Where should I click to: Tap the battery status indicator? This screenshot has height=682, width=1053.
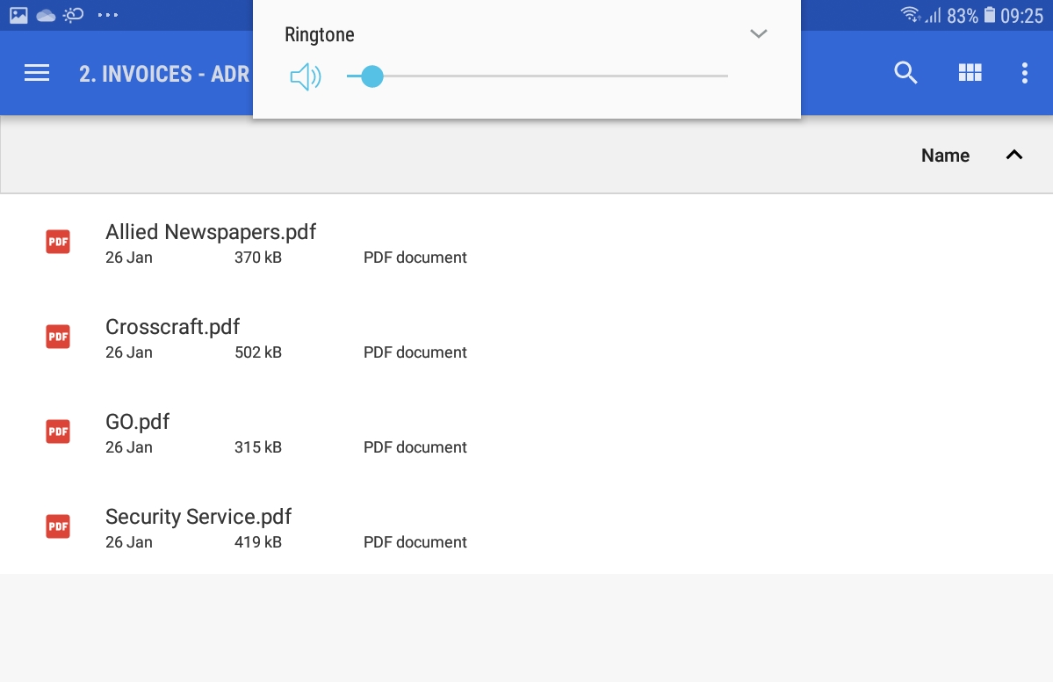click(990, 15)
